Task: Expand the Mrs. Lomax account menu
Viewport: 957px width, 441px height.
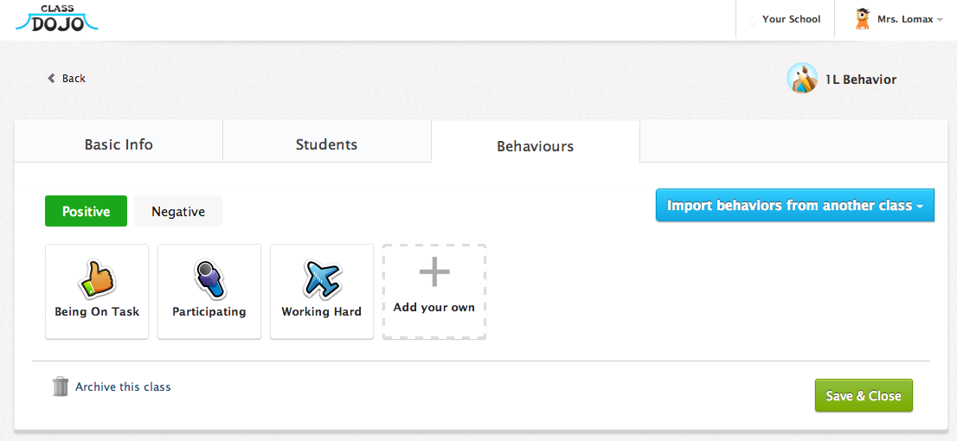Action: point(909,19)
